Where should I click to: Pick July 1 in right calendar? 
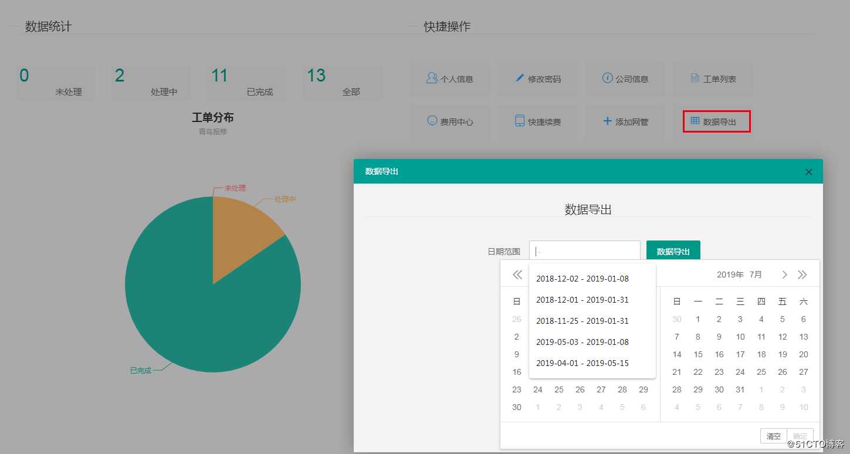click(698, 319)
